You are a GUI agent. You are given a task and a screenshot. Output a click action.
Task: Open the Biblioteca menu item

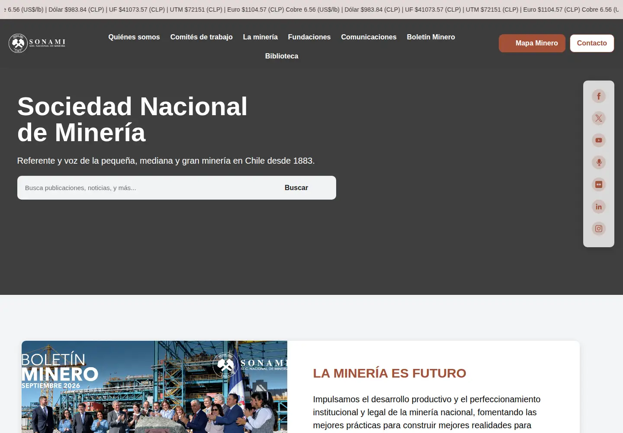tap(282, 56)
